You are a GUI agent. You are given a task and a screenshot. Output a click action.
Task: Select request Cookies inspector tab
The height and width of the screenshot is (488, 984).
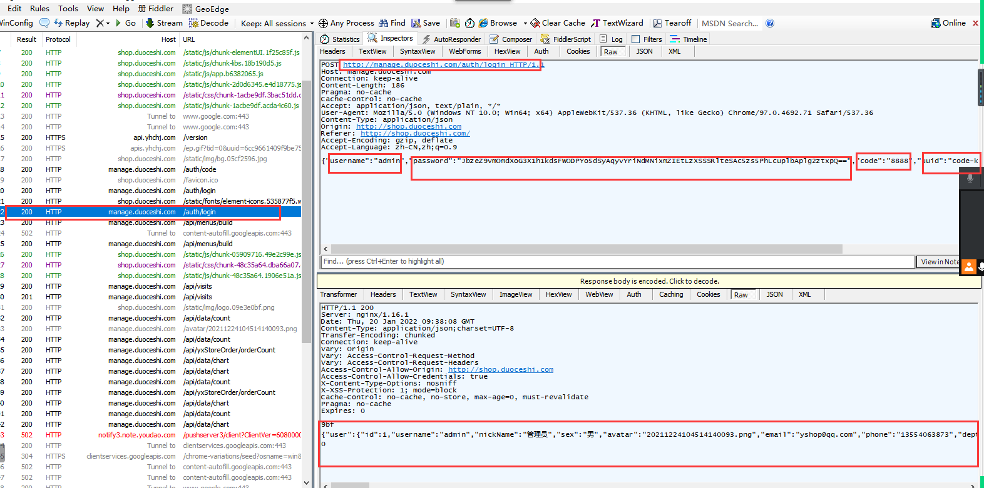point(578,51)
